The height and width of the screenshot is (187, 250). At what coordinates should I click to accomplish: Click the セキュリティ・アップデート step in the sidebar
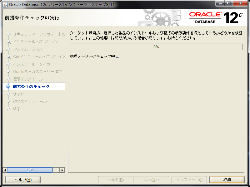39,34
